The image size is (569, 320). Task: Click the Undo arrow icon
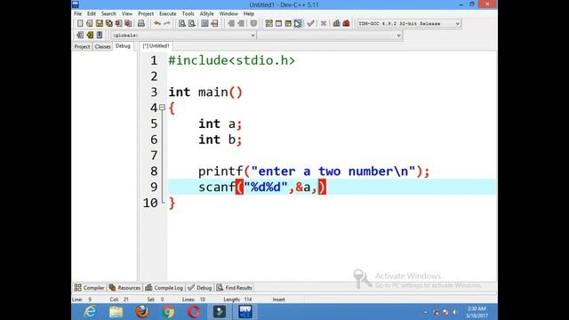(157, 24)
